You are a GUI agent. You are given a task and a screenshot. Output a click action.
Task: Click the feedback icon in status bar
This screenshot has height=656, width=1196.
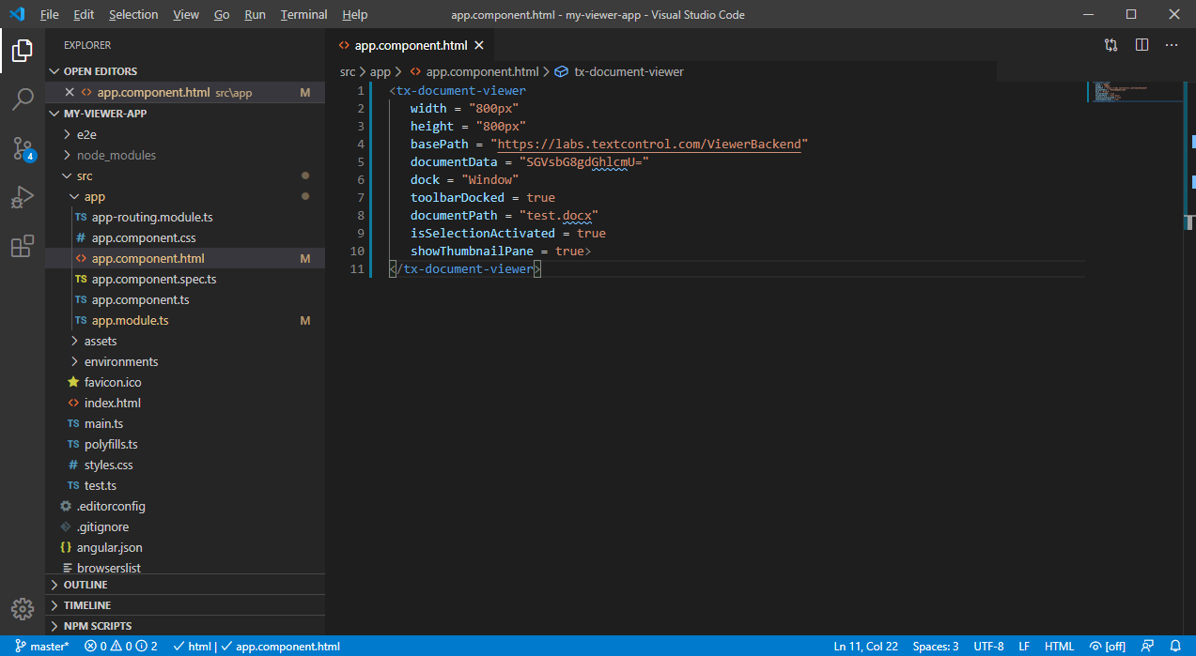(x=1147, y=646)
